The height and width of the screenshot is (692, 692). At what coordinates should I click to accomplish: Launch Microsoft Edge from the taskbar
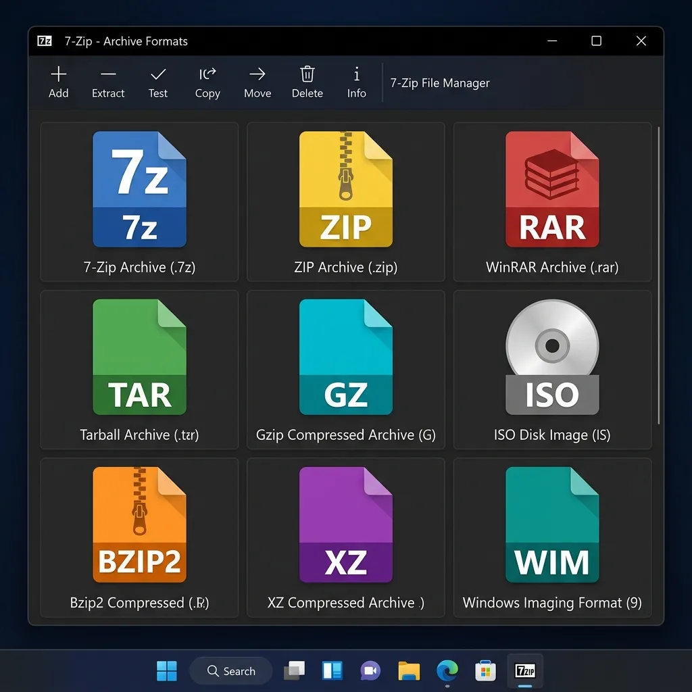[447, 671]
